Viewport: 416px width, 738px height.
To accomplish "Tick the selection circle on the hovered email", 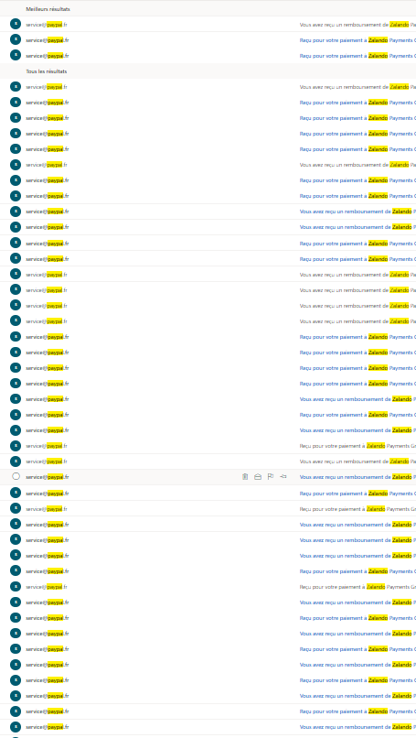I will coord(16,476).
